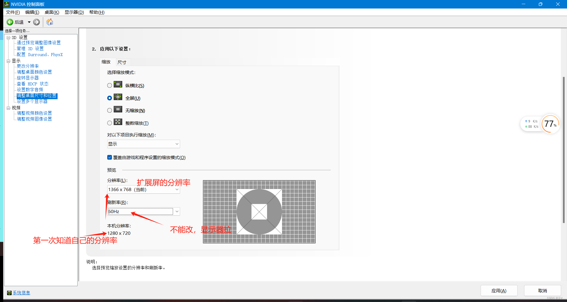The image size is (567, 302).
Task: Click the Integer scaling mode icon
Action: point(118,122)
